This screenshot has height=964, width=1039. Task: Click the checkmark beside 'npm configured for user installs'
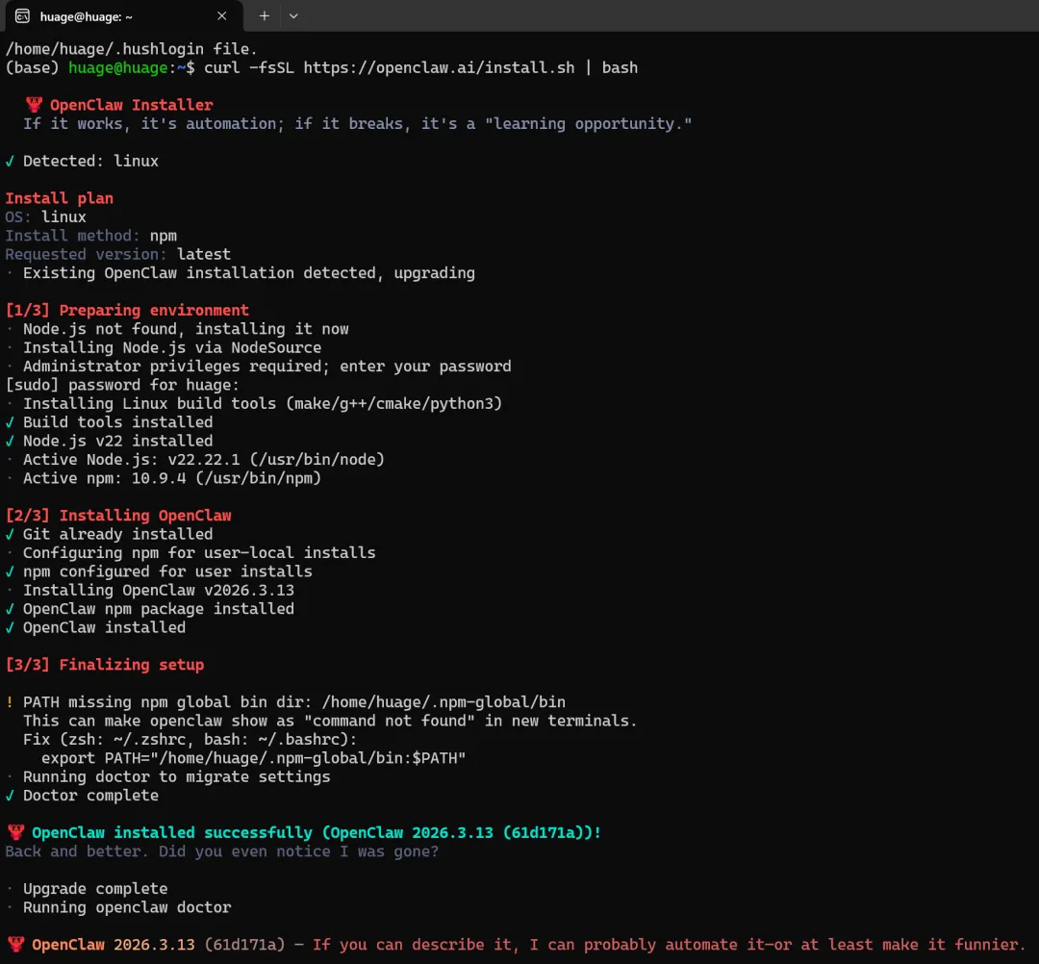coord(10,571)
